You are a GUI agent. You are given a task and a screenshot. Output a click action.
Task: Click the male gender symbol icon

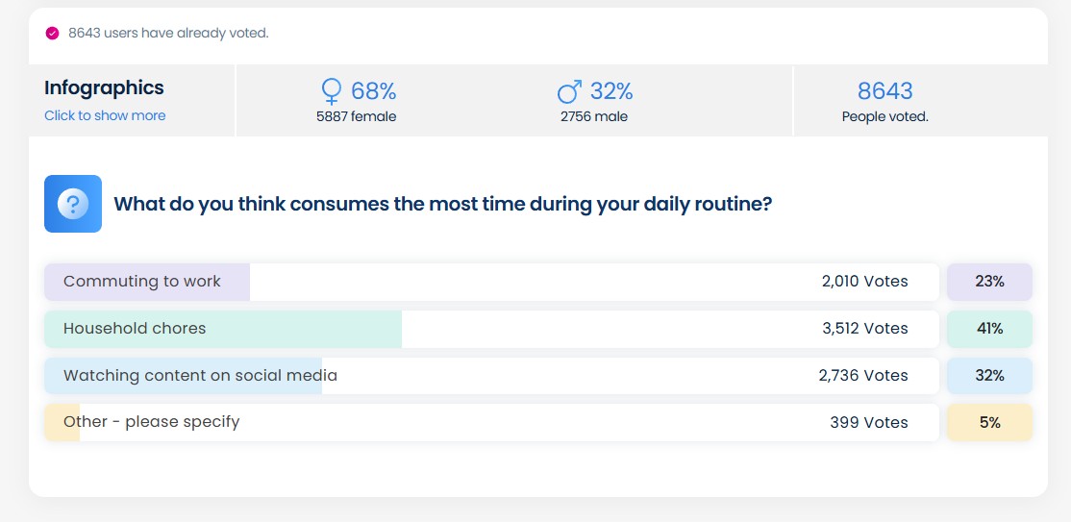[569, 91]
